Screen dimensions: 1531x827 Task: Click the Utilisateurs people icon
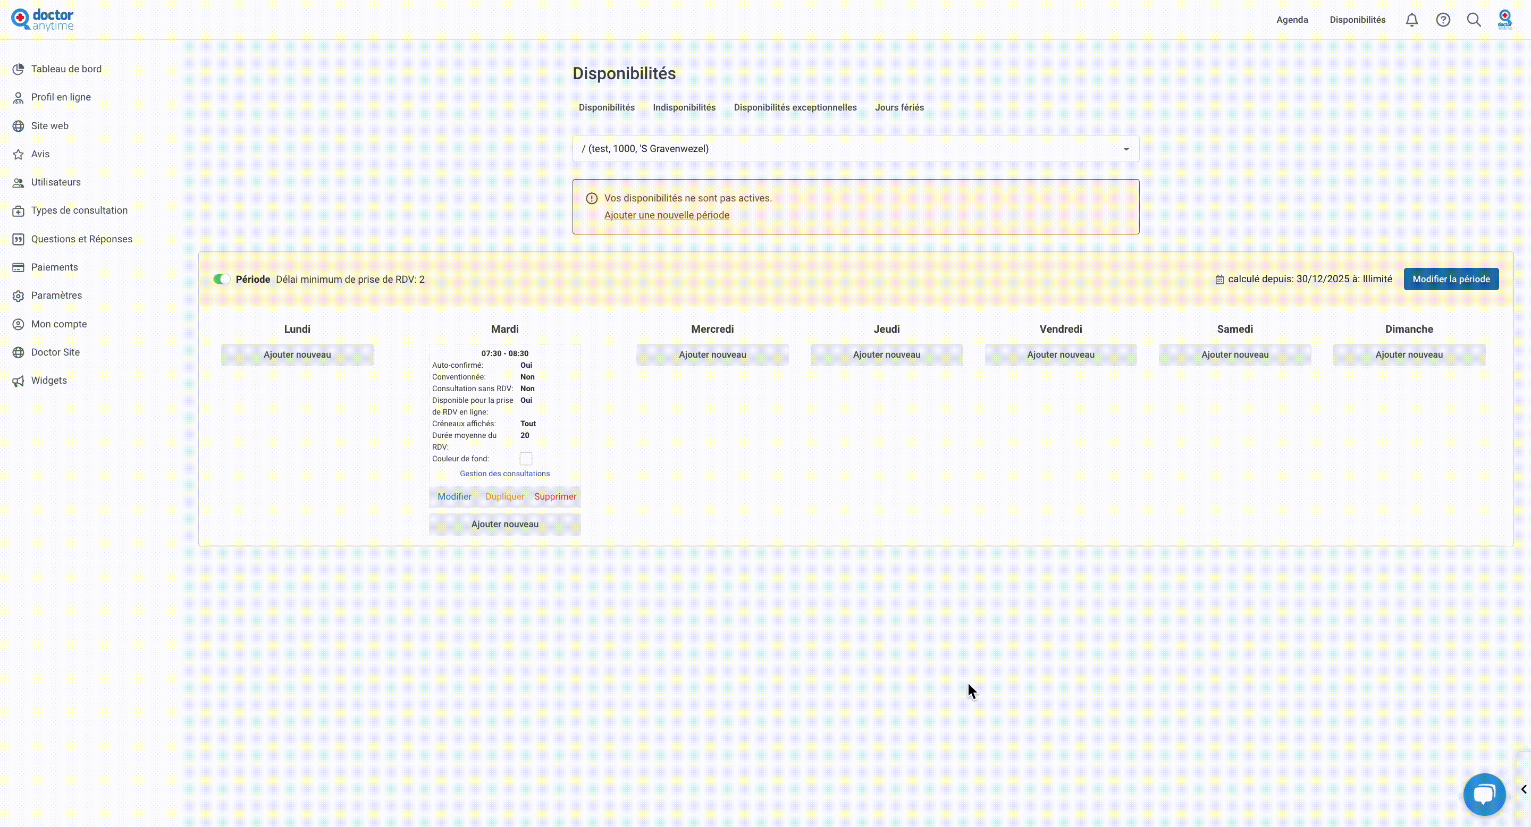(19, 182)
